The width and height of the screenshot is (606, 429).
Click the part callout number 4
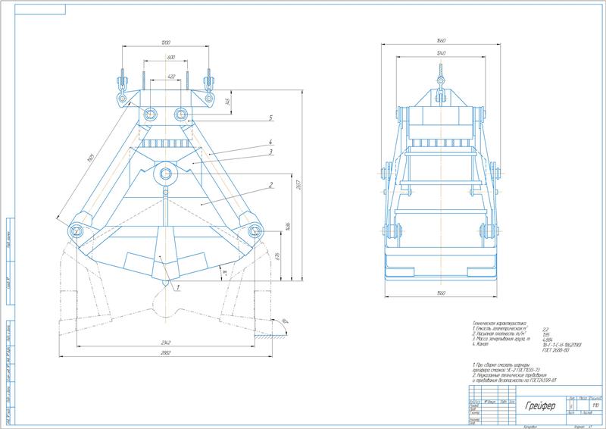coord(271,142)
